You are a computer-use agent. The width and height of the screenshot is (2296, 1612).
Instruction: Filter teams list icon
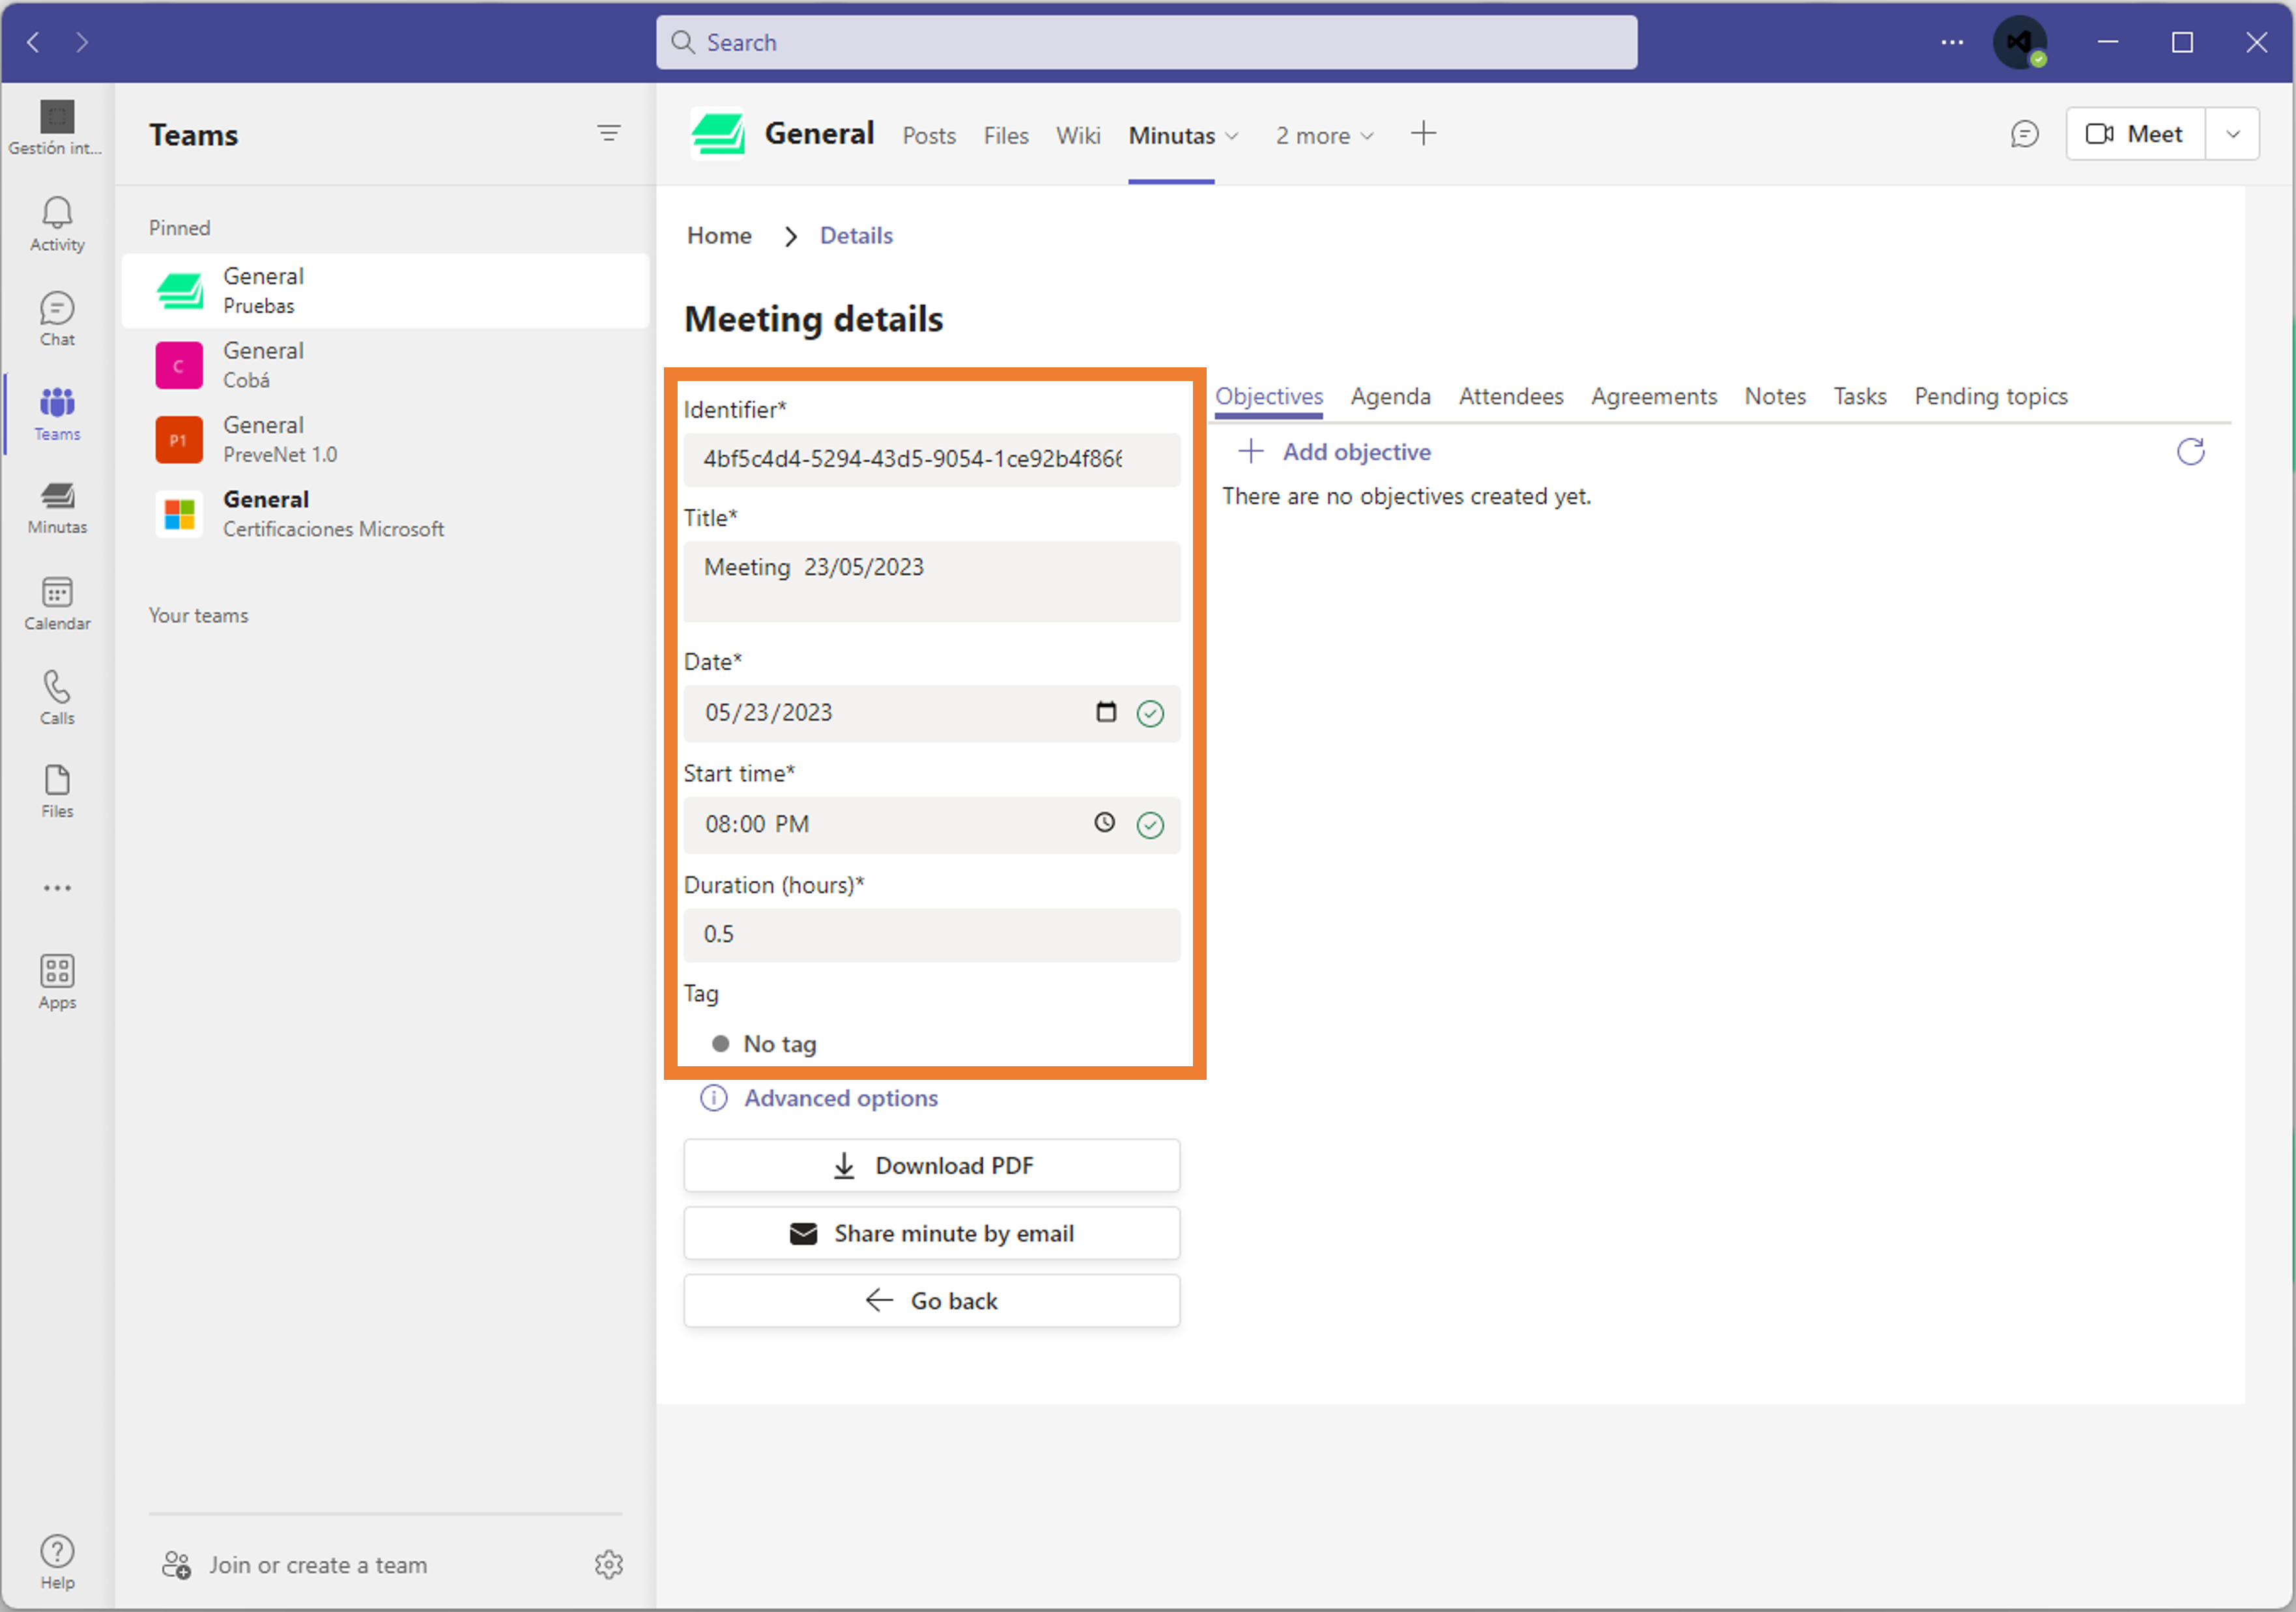[x=608, y=133]
